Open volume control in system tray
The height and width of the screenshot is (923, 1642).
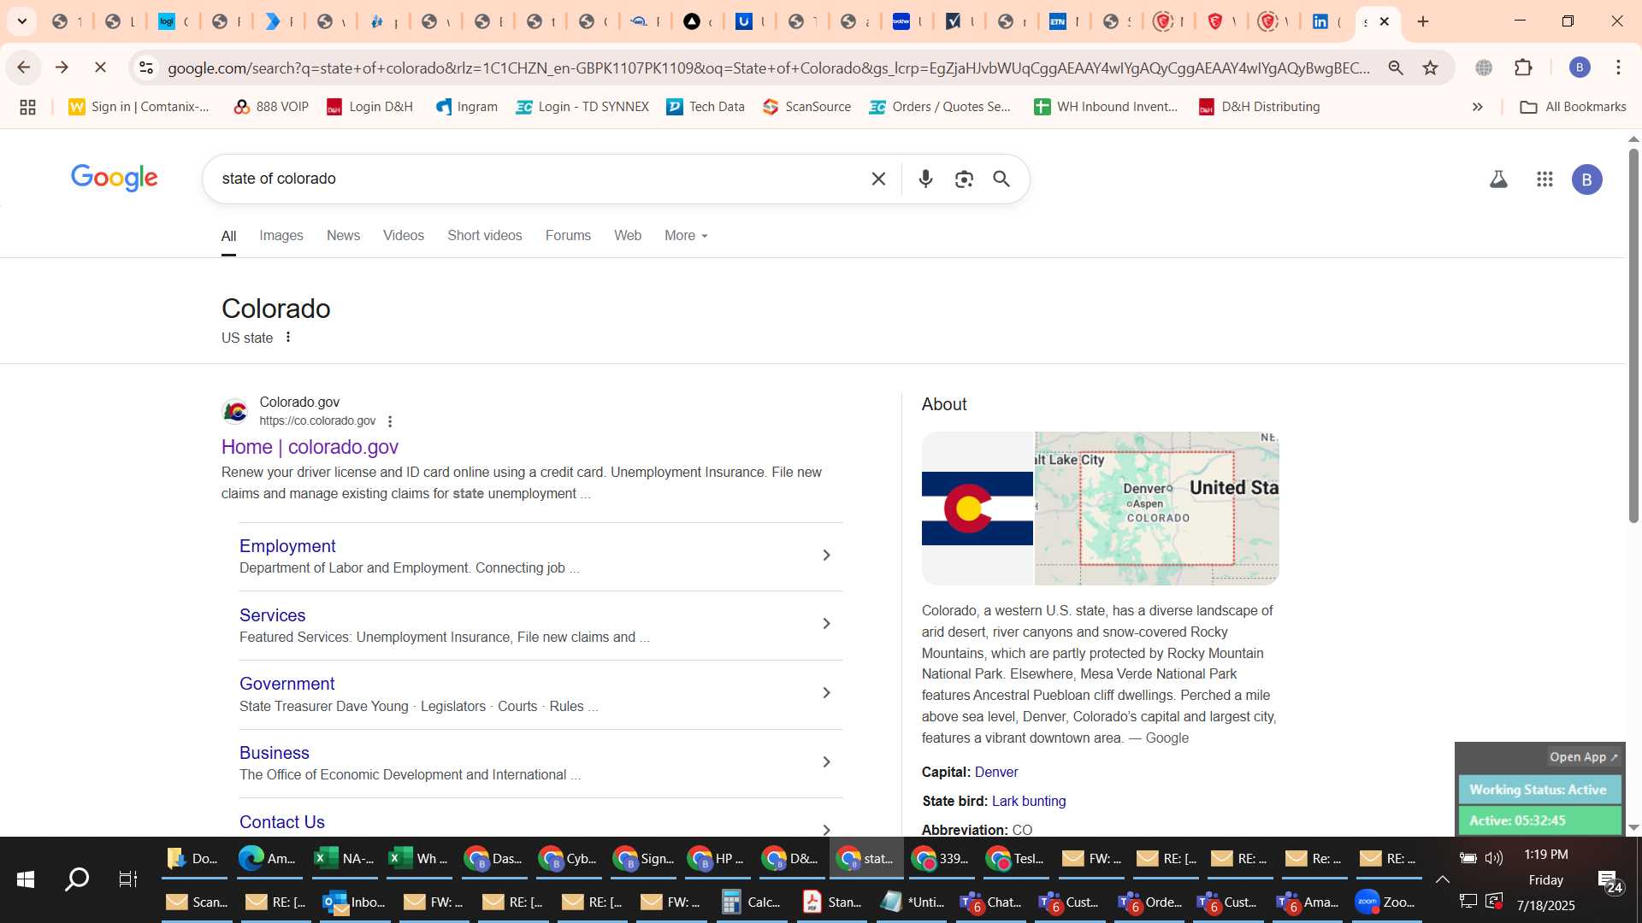[x=1494, y=858]
